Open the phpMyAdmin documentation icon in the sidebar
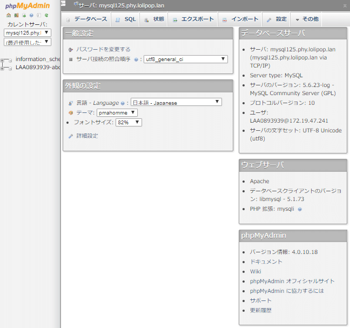This screenshot has height=328, width=350. pos(31,16)
